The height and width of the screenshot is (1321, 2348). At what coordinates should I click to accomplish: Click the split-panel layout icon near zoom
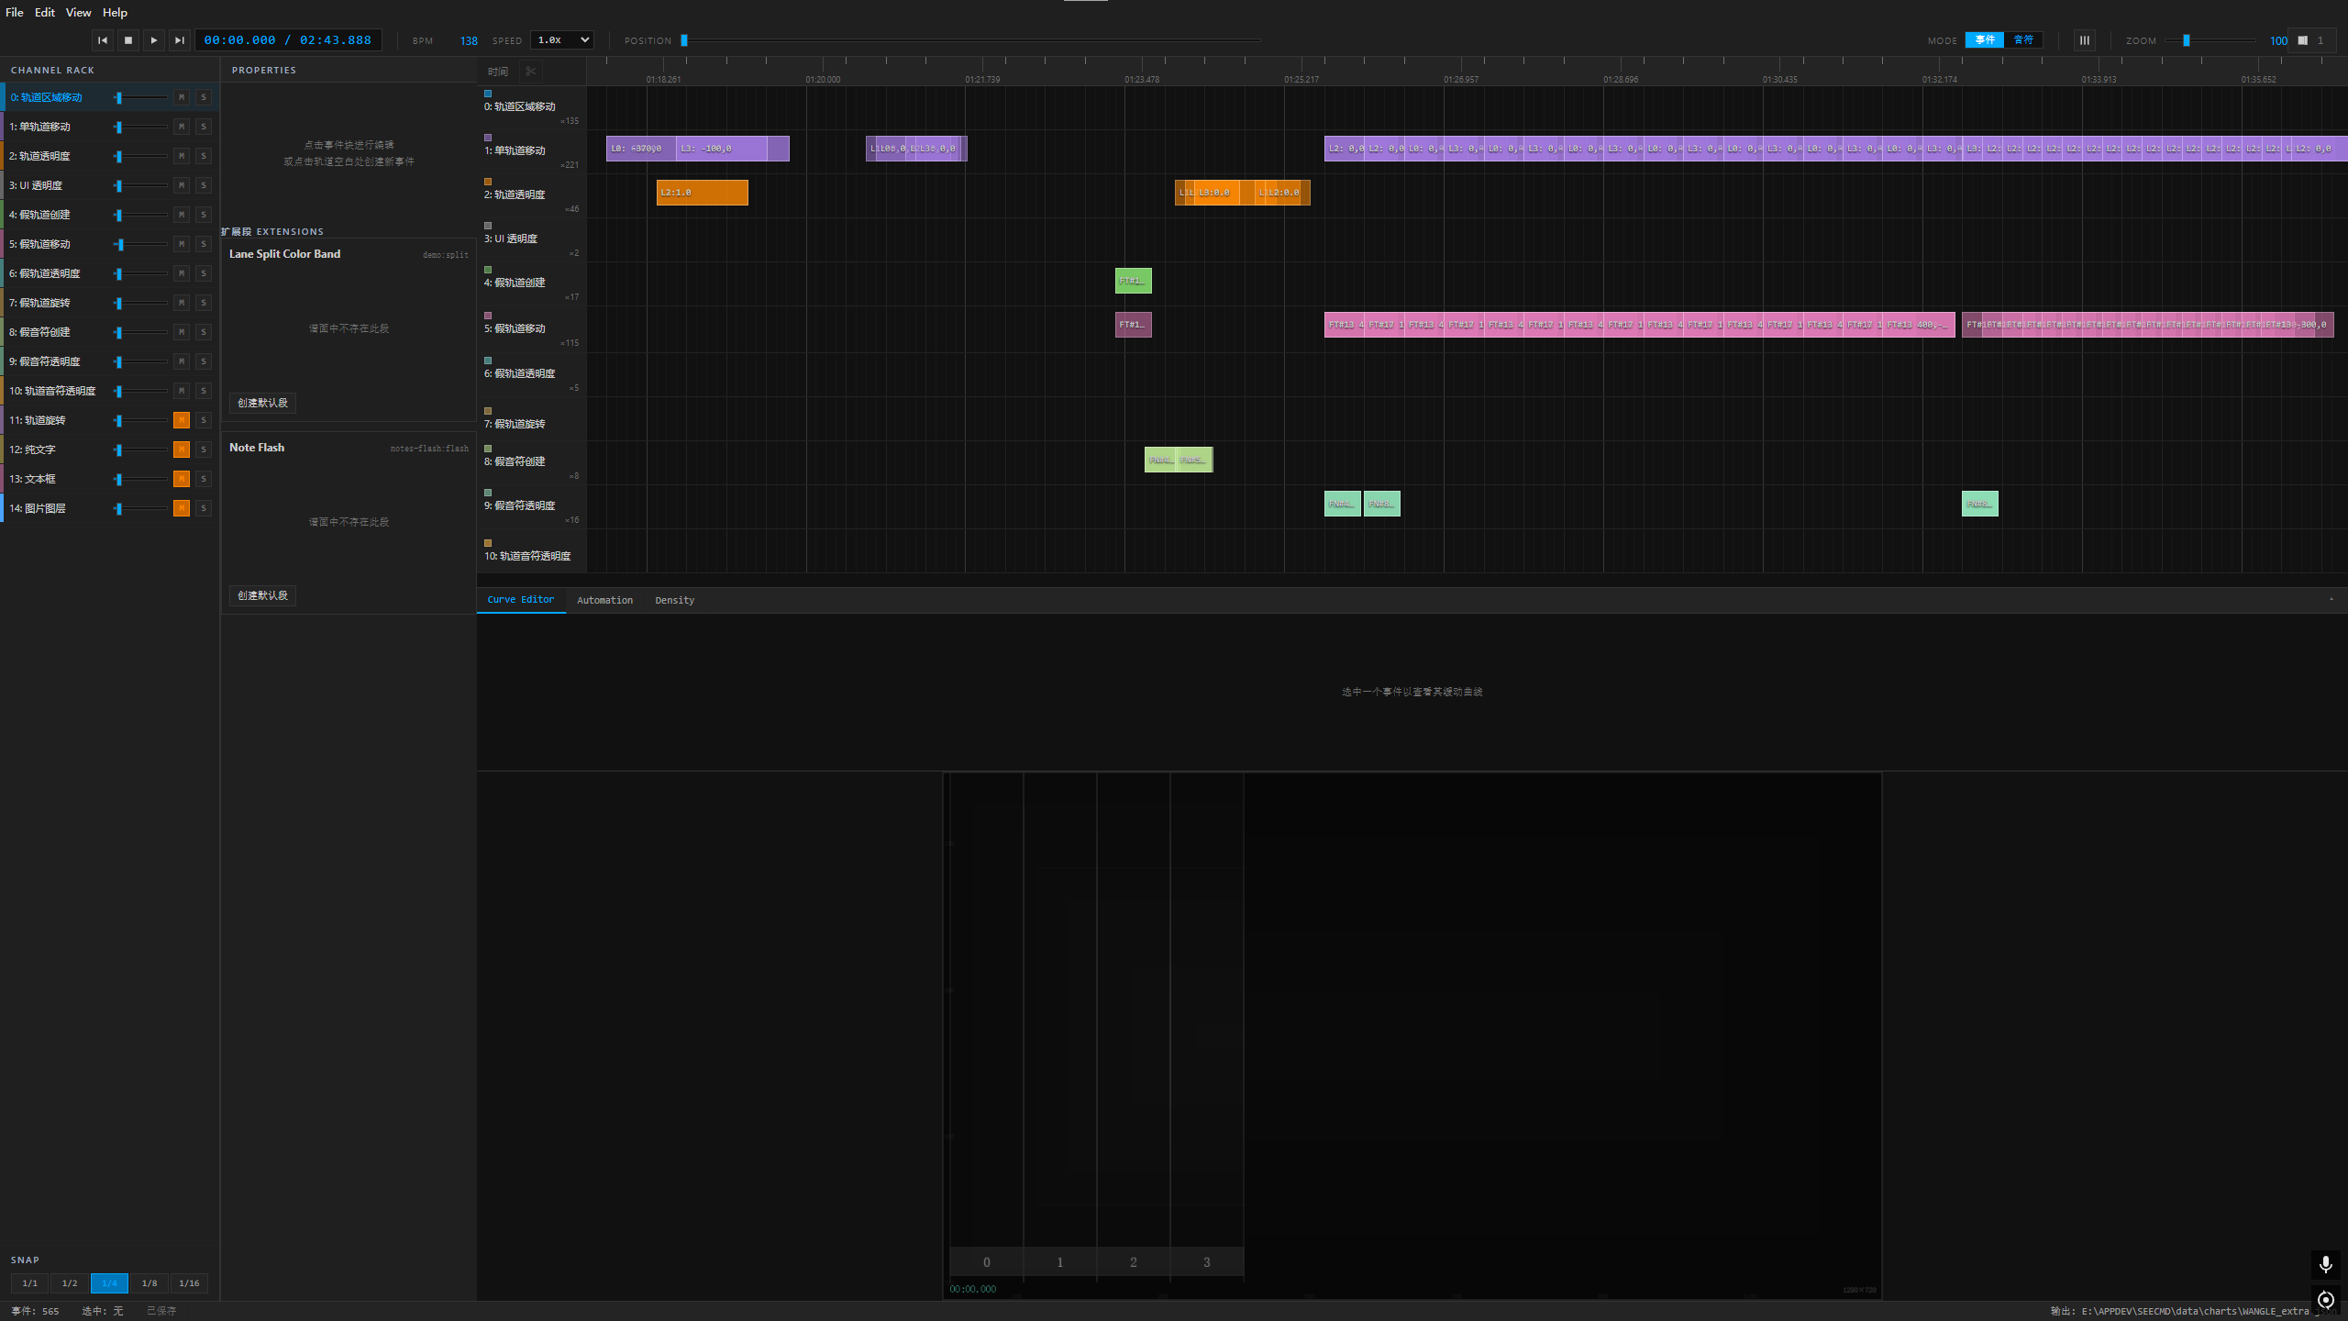(x=2302, y=40)
